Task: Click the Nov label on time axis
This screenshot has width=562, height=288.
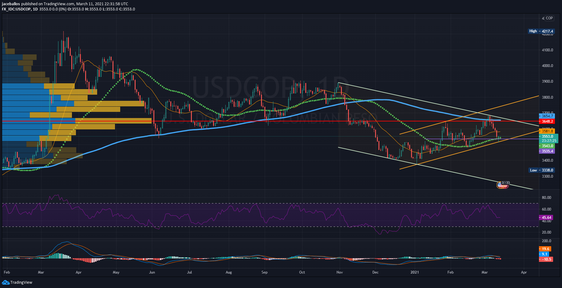Action: (x=340, y=272)
